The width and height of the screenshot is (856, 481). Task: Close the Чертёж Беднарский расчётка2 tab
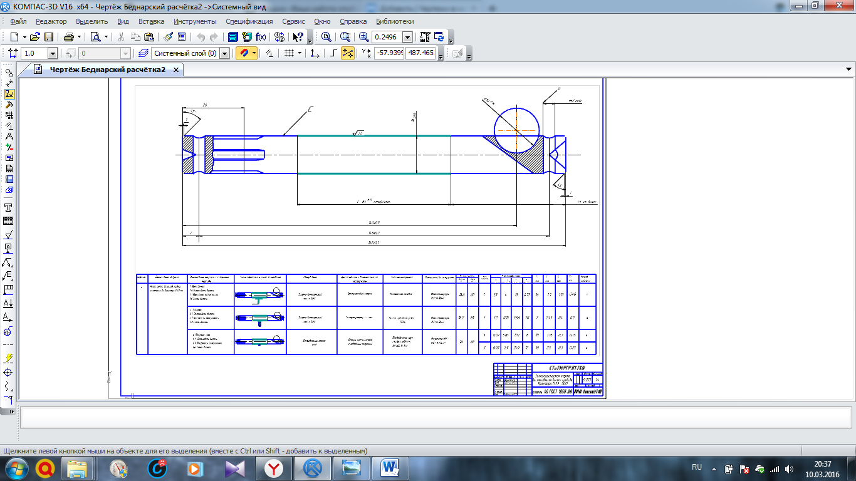[x=176, y=70]
